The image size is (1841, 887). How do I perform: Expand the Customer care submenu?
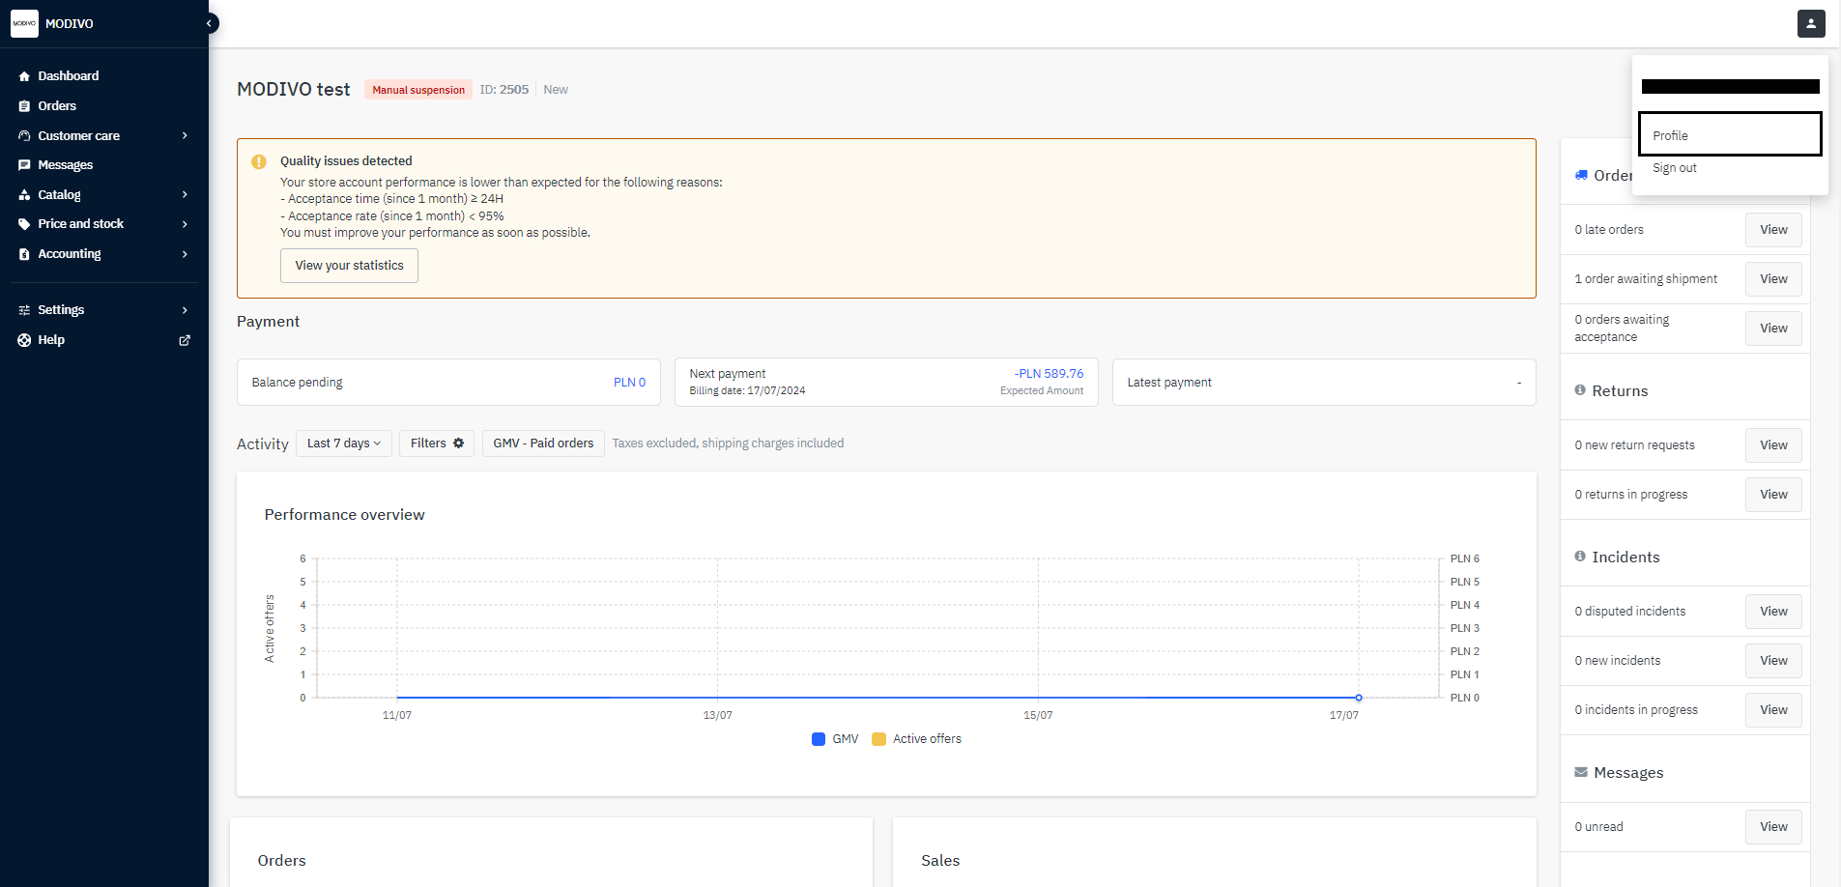(x=185, y=136)
